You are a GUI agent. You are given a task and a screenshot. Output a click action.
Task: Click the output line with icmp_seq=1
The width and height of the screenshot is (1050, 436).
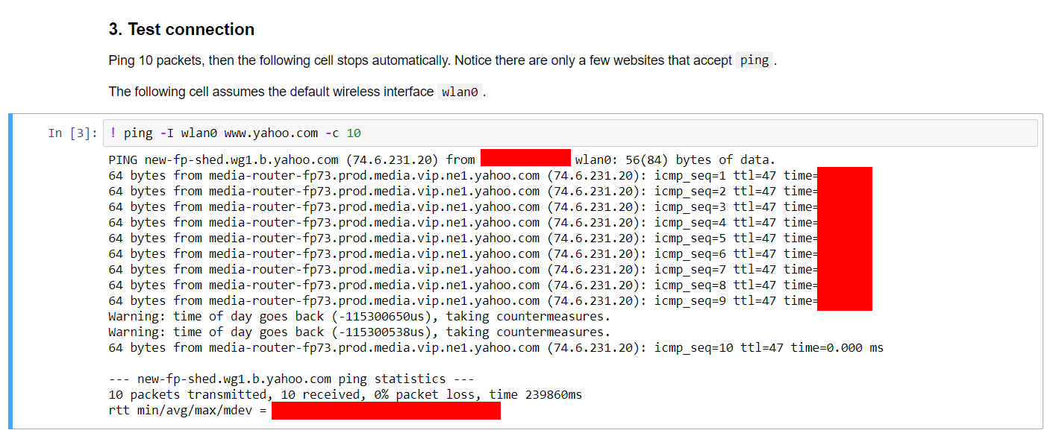click(x=490, y=175)
